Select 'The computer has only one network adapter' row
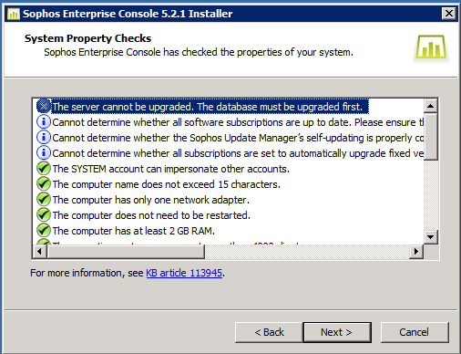Image resolution: width=461 pixels, height=354 pixels. [150, 200]
